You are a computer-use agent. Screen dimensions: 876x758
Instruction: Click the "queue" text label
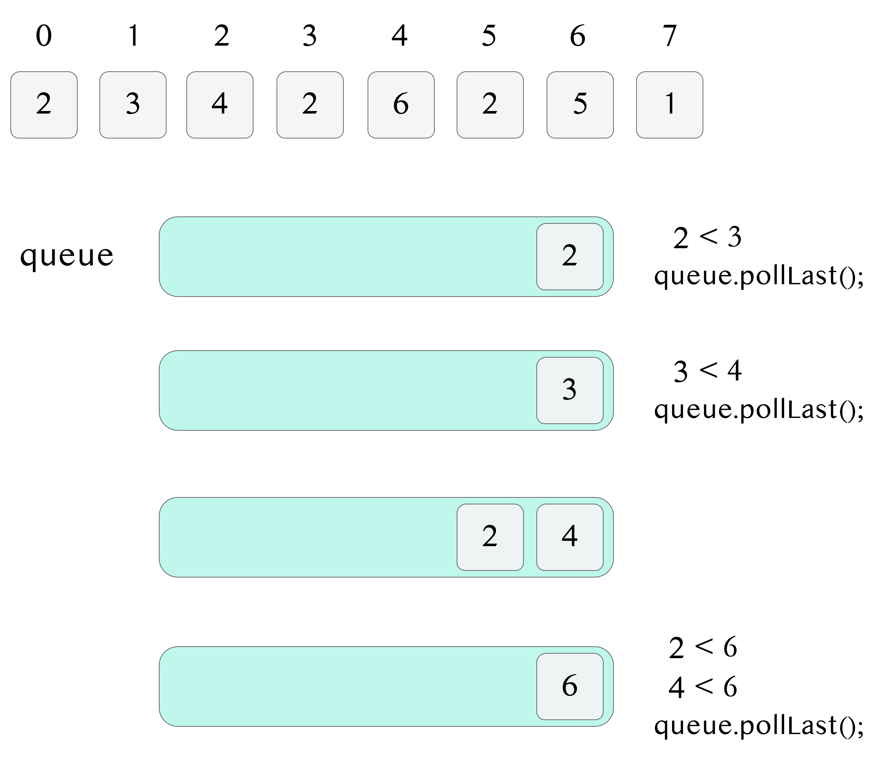tap(67, 256)
